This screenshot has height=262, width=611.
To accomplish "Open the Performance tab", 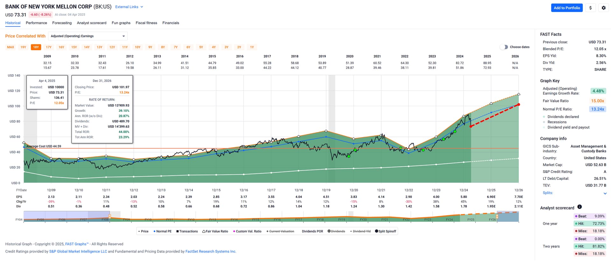I will click(36, 23).
